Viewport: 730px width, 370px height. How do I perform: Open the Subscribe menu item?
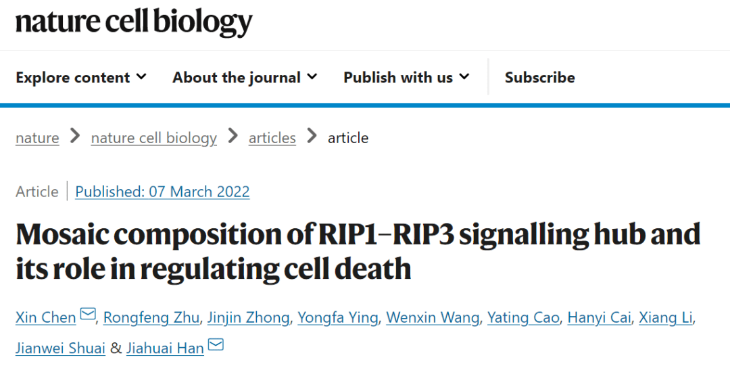tap(539, 77)
